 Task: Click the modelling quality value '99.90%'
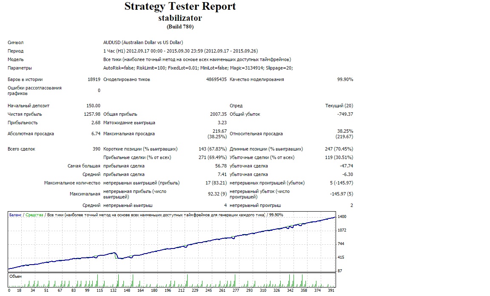pos(345,79)
